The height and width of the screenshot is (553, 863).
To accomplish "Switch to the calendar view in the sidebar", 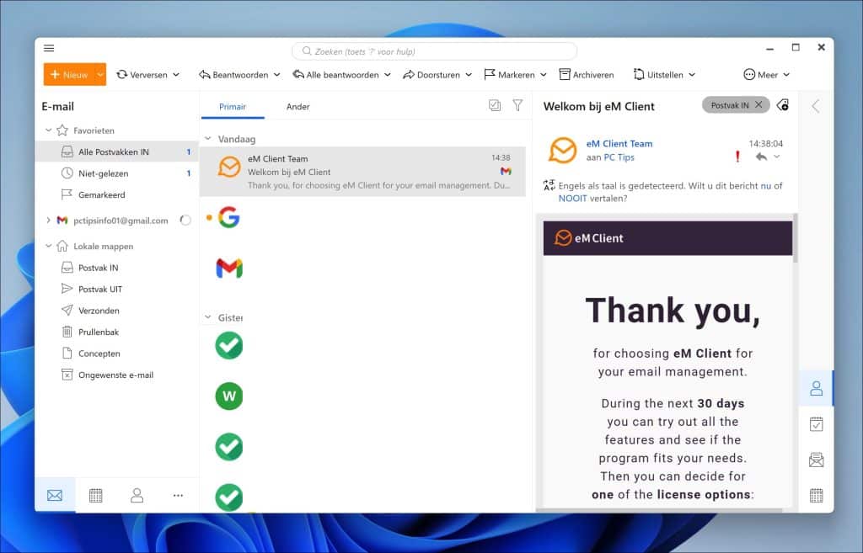I will [95, 495].
